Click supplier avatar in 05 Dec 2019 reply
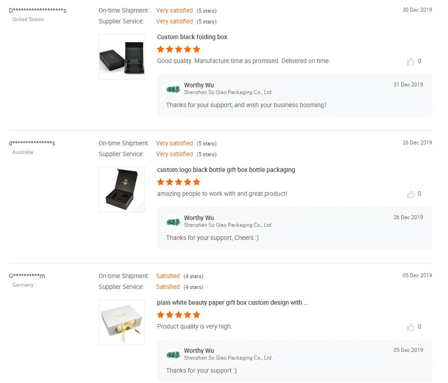The image size is (448, 383). point(173,355)
